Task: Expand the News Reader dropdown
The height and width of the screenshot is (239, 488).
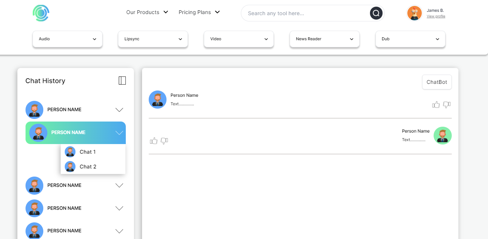Action: 324,39
